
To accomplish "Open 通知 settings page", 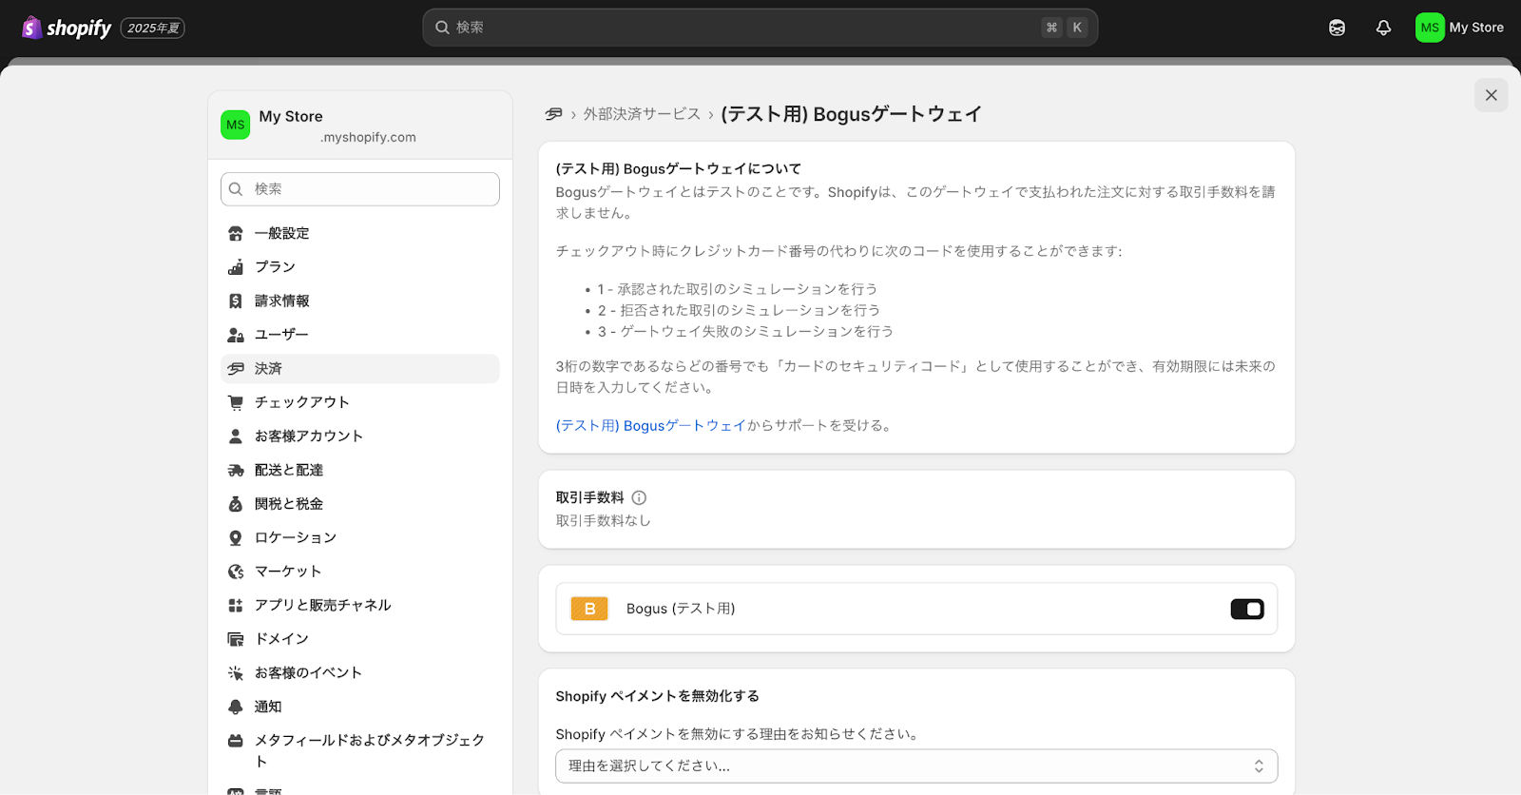I will coord(359,707).
